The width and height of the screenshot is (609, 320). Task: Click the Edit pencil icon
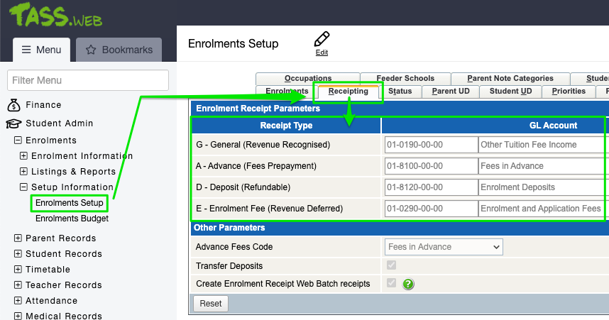click(322, 40)
